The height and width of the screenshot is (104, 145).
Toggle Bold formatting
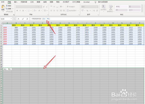[17, 11]
